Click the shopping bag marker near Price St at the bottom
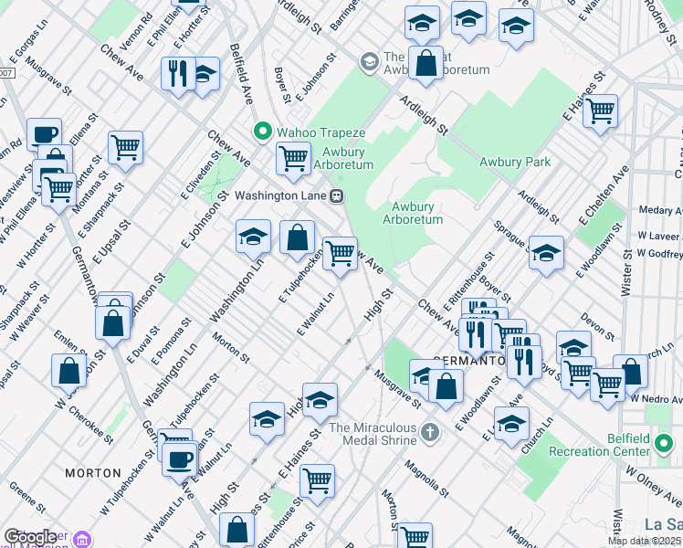Image resolution: width=683 pixels, height=548 pixels. pyautogui.click(x=237, y=530)
